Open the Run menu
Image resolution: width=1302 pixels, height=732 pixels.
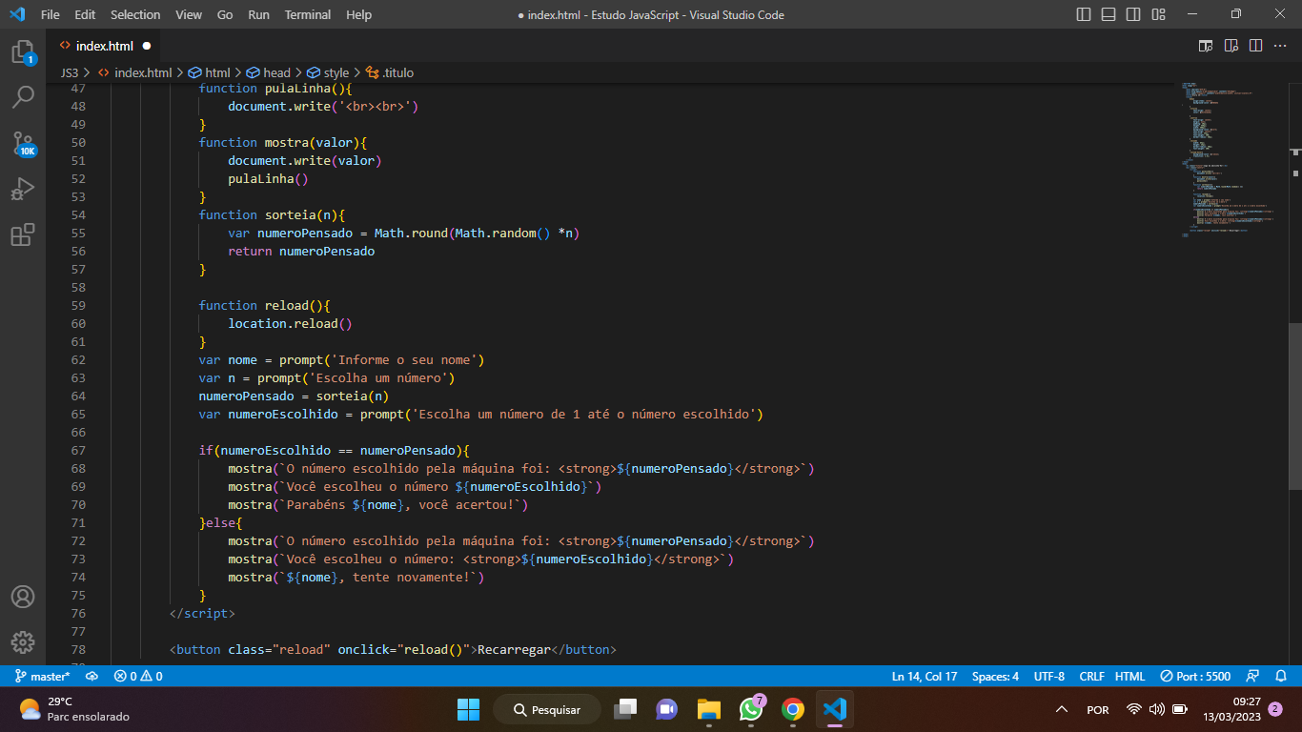pos(258,14)
